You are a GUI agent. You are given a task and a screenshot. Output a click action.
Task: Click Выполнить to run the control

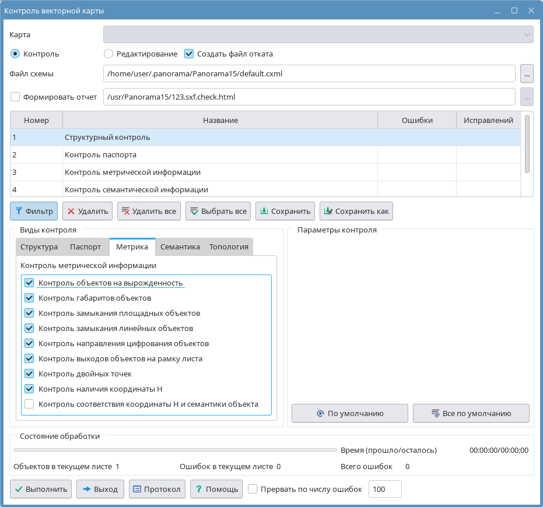tap(41, 489)
